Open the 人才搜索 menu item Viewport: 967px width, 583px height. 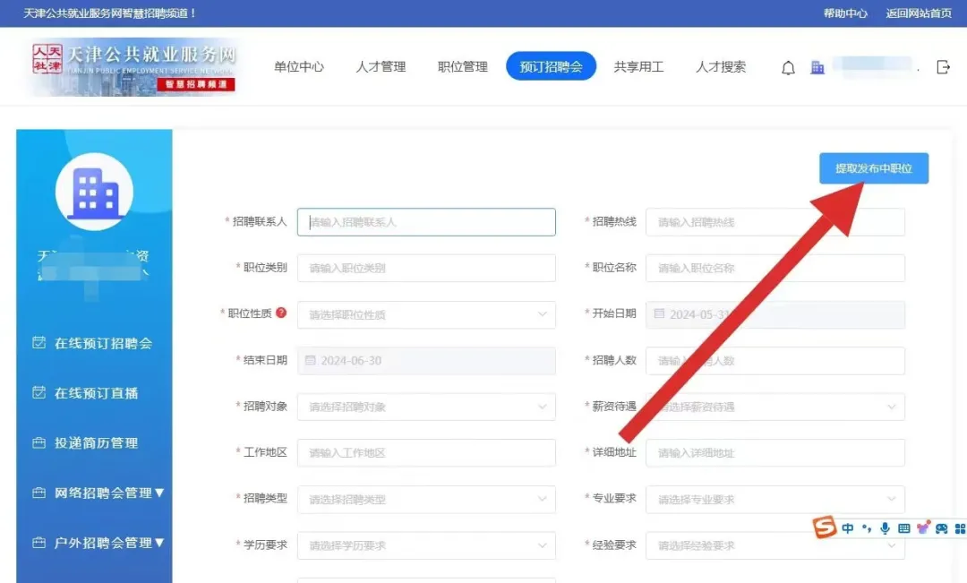(721, 66)
